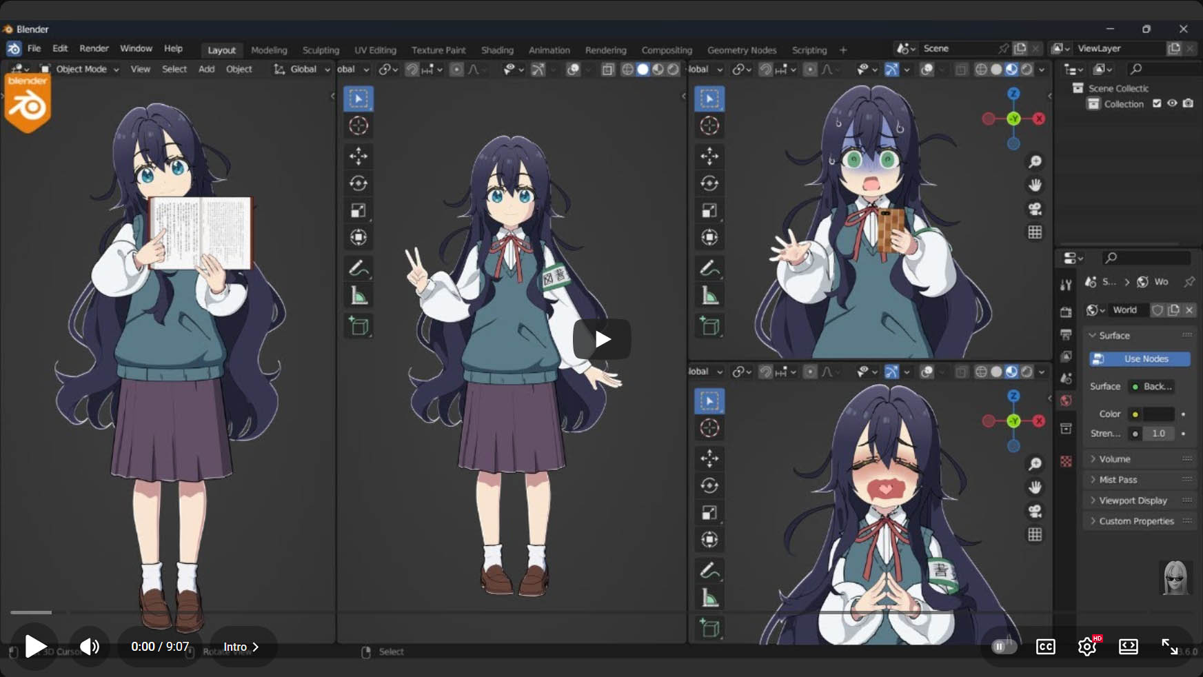Viewport: 1203px width, 677px height.
Task: Open the Render menu
Action: [94, 49]
